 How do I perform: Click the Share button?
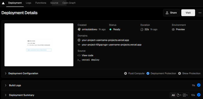[x=171, y=13]
